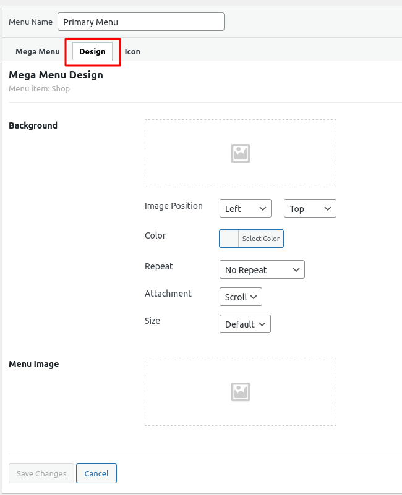Open the Icon tab

coord(132,52)
